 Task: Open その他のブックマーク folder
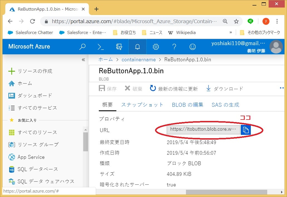[260, 33]
